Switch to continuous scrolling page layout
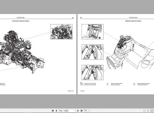 point(148,111)
